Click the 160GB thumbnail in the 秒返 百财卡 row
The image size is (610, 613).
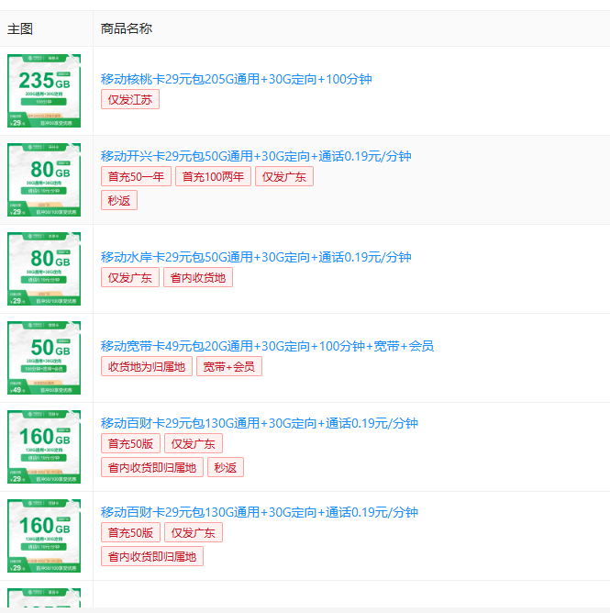pyautogui.click(x=44, y=447)
